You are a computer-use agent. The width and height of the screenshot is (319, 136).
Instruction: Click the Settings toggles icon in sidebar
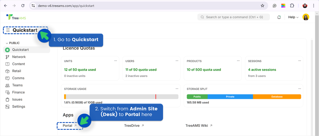(7, 107)
